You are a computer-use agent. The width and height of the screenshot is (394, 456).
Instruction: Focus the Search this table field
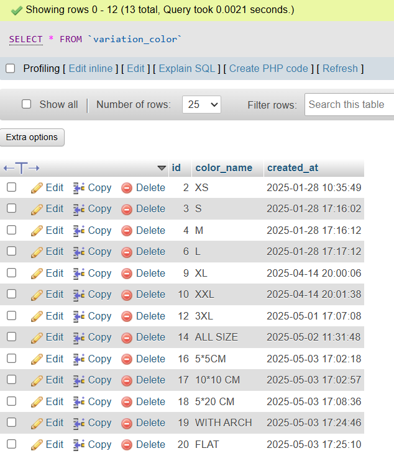(x=350, y=105)
